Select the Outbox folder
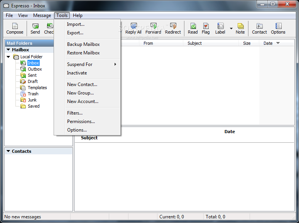The height and width of the screenshot is (223, 299). [35, 69]
